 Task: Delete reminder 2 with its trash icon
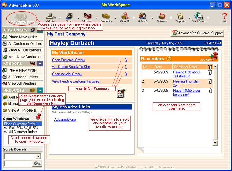(x=210, y=81)
